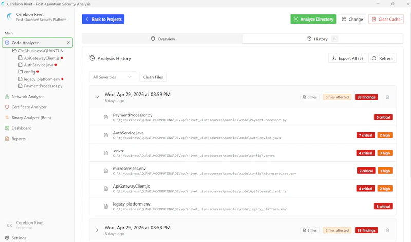This screenshot has width=411, height=242.
Task: Click 3 high badge for .envrc
Action: click(384, 153)
